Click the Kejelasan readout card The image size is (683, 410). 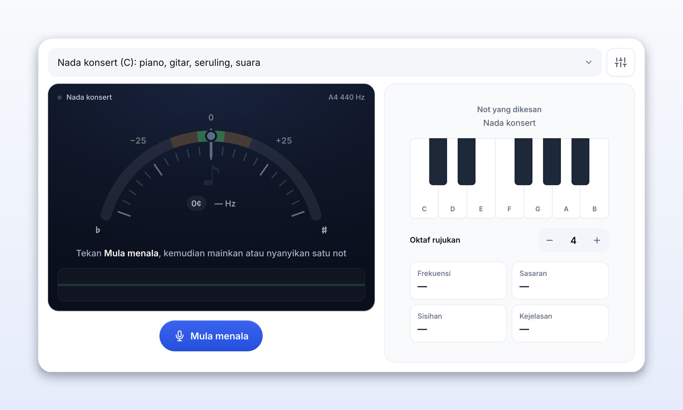click(x=560, y=323)
